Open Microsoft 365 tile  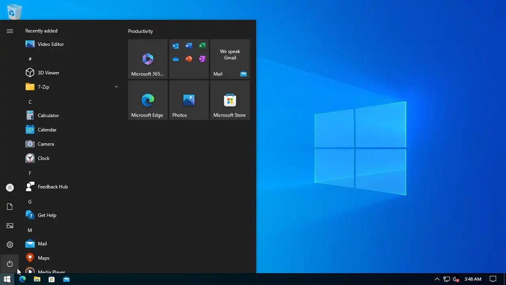148,59
